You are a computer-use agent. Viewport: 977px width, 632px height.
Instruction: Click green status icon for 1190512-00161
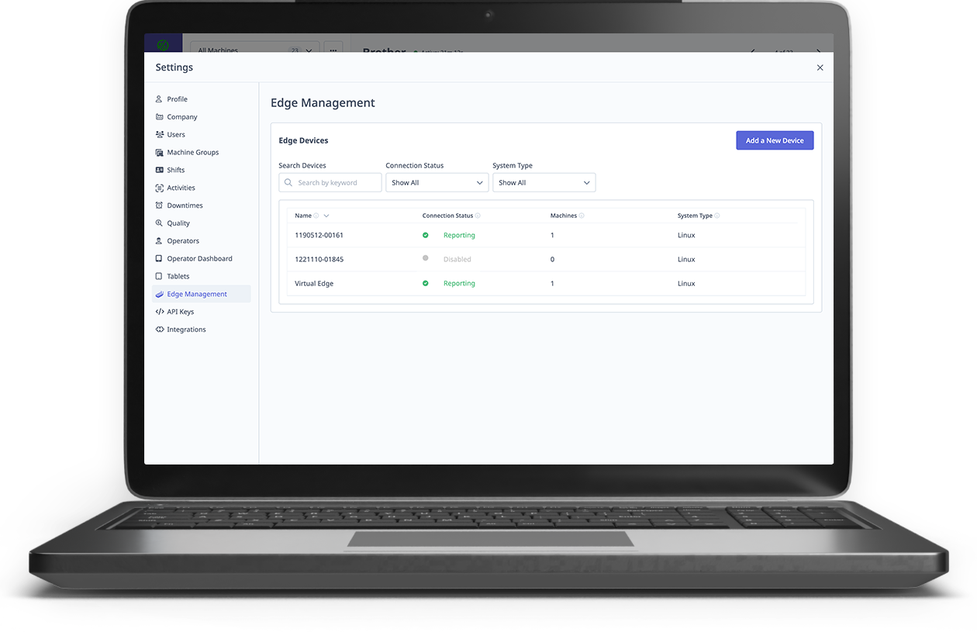point(425,235)
